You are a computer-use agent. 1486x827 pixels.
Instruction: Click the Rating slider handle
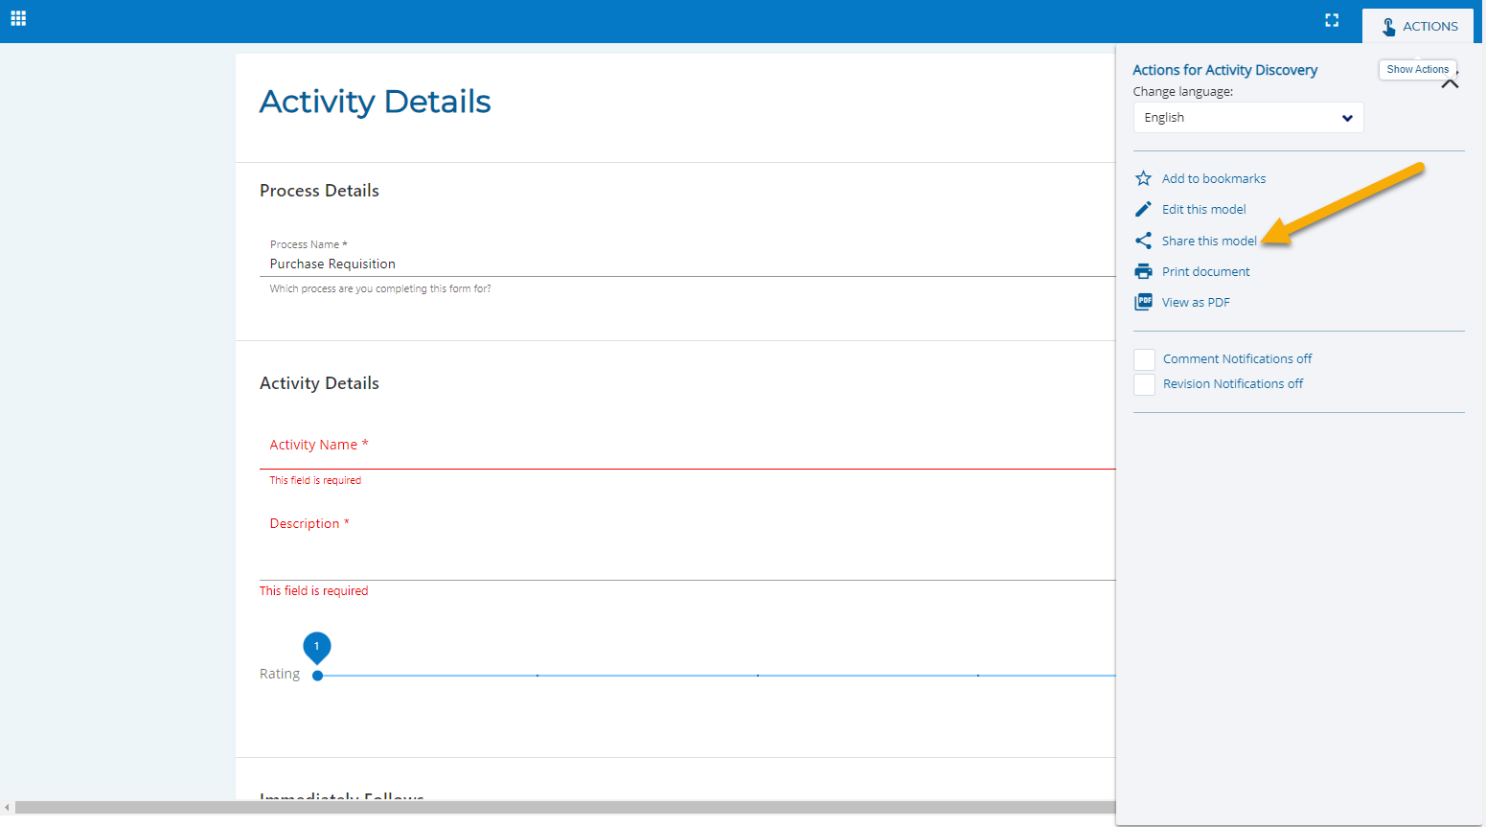(x=317, y=676)
